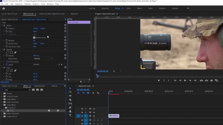Toggle V1 track output eye

tap(94, 116)
